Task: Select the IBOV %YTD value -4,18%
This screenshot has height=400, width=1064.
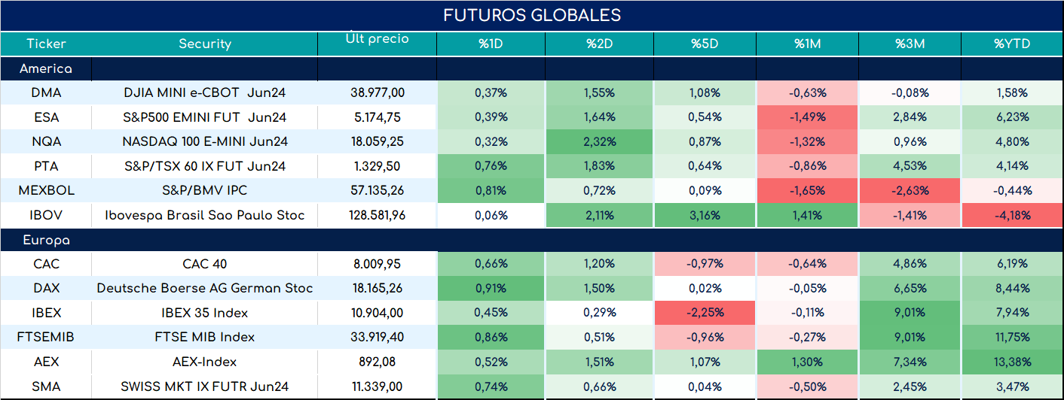Action: [x=1013, y=215]
